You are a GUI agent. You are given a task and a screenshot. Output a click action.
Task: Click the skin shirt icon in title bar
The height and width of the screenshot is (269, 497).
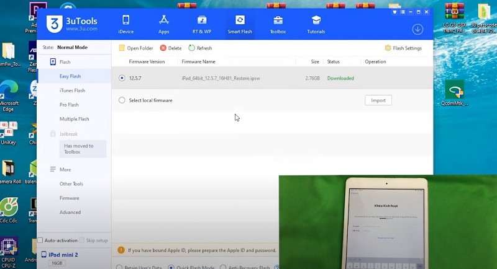pyautogui.click(x=394, y=12)
